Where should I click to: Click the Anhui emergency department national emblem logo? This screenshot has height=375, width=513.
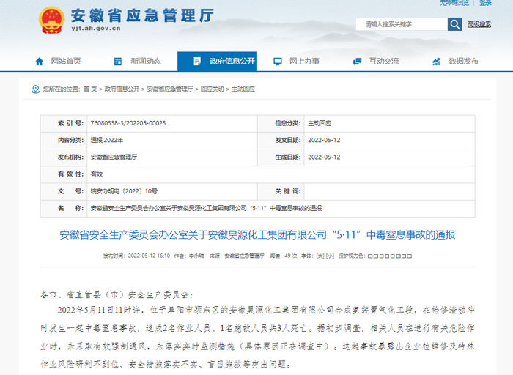coord(51,21)
